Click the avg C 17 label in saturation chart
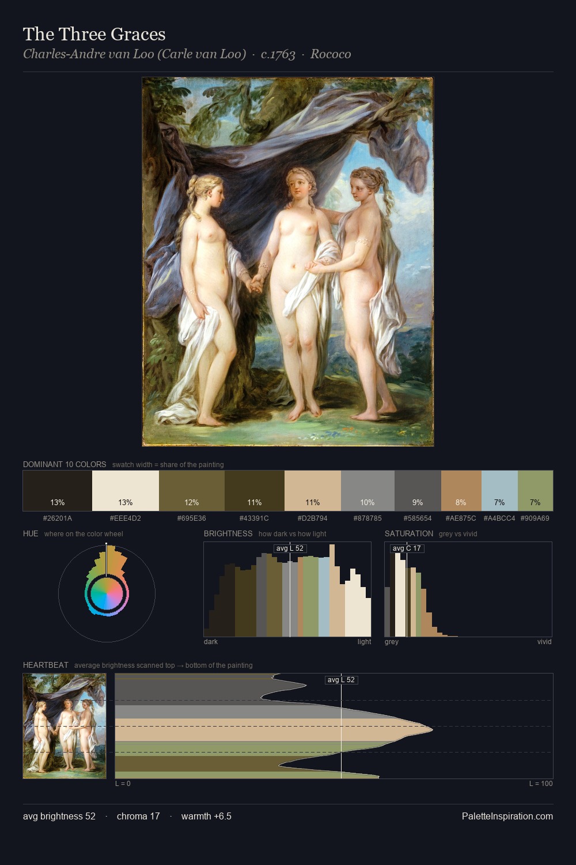 point(407,548)
